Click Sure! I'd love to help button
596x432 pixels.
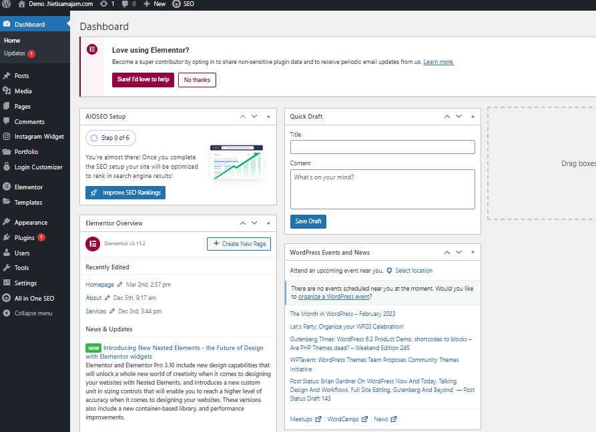(x=143, y=80)
